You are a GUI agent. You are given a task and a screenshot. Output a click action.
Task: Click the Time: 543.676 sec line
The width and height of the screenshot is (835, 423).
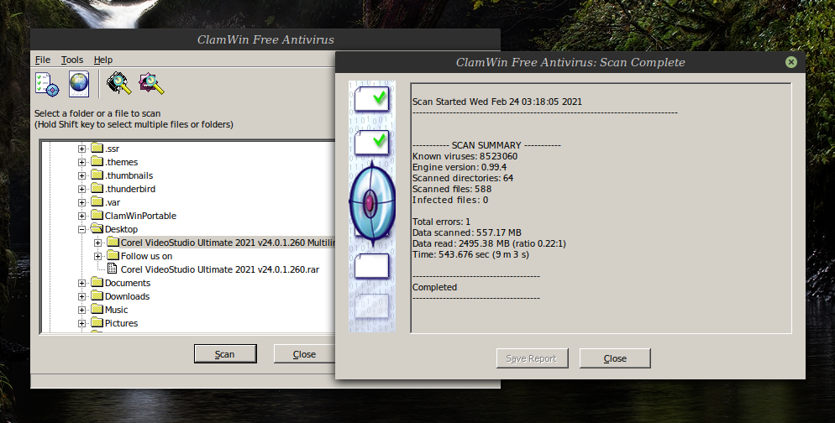[x=470, y=254]
